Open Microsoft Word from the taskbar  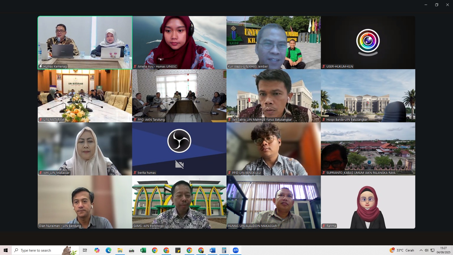pos(212,250)
